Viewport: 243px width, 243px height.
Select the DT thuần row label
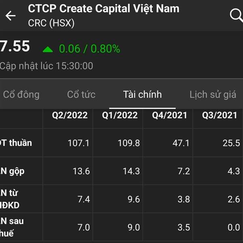pos(16,143)
